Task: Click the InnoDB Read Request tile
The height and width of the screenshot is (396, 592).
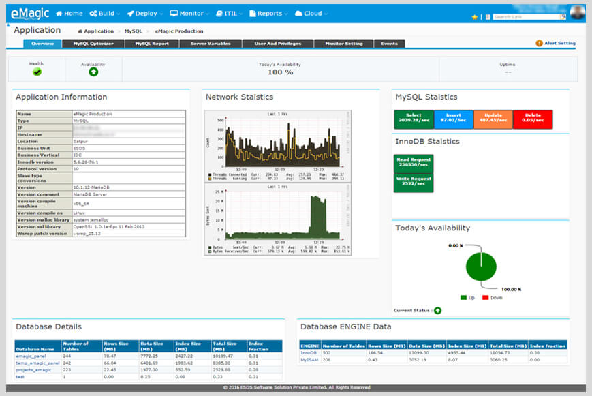Action: pyautogui.click(x=414, y=164)
